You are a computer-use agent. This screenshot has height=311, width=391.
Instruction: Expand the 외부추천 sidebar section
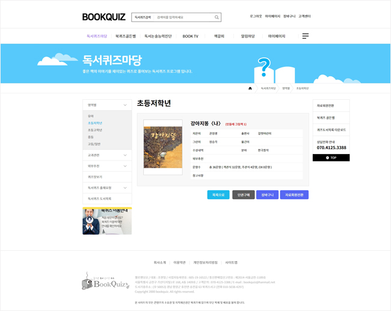tap(107, 166)
